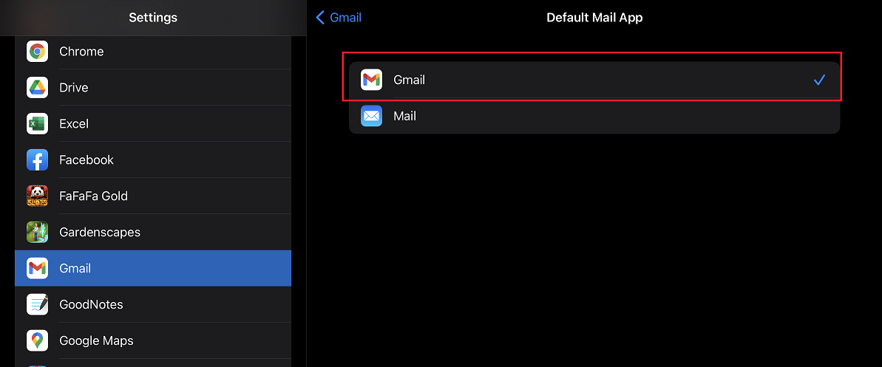Select the blue checkmark beside Gmail
This screenshot has height=367, width=882.
(819, 80)
